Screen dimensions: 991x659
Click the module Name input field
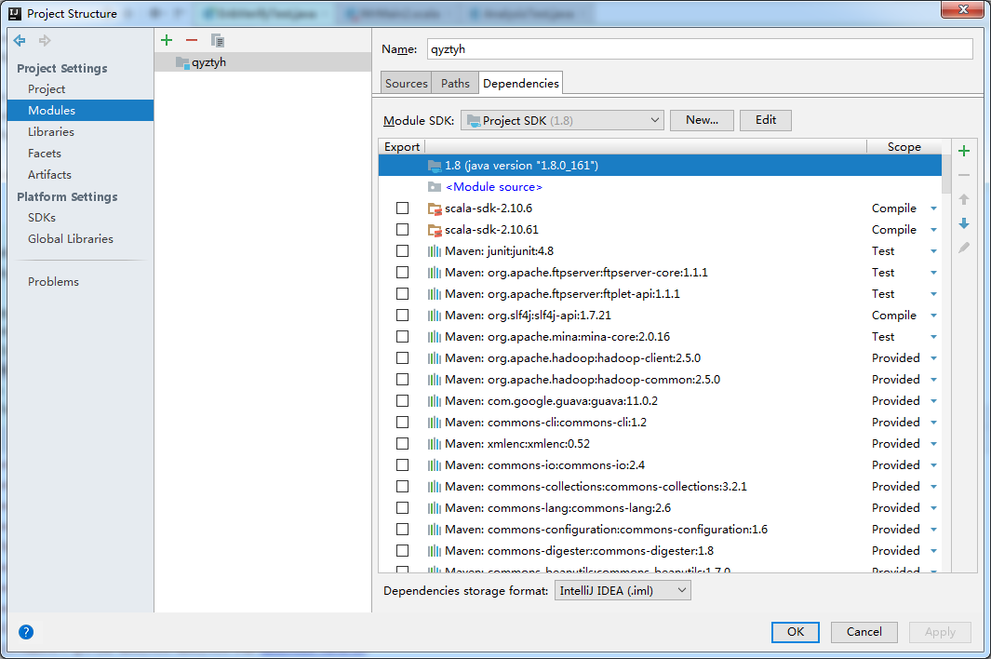click(x=700, y=49)
